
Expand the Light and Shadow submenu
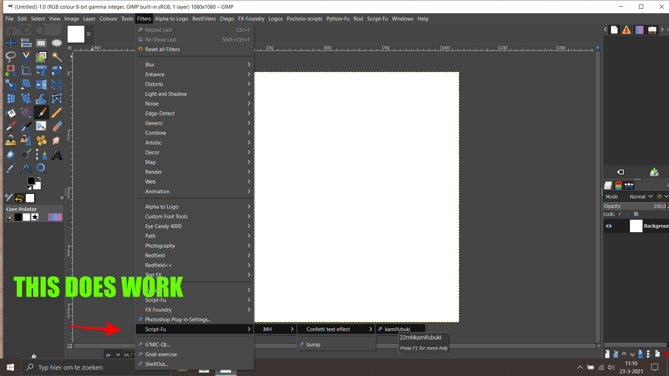pyautogui.click(x=194, y=94)
